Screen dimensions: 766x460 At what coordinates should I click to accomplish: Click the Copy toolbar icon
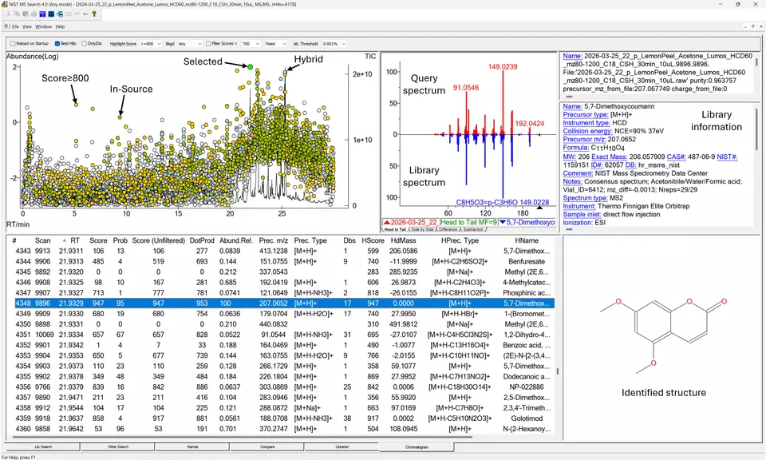point(17,14)
